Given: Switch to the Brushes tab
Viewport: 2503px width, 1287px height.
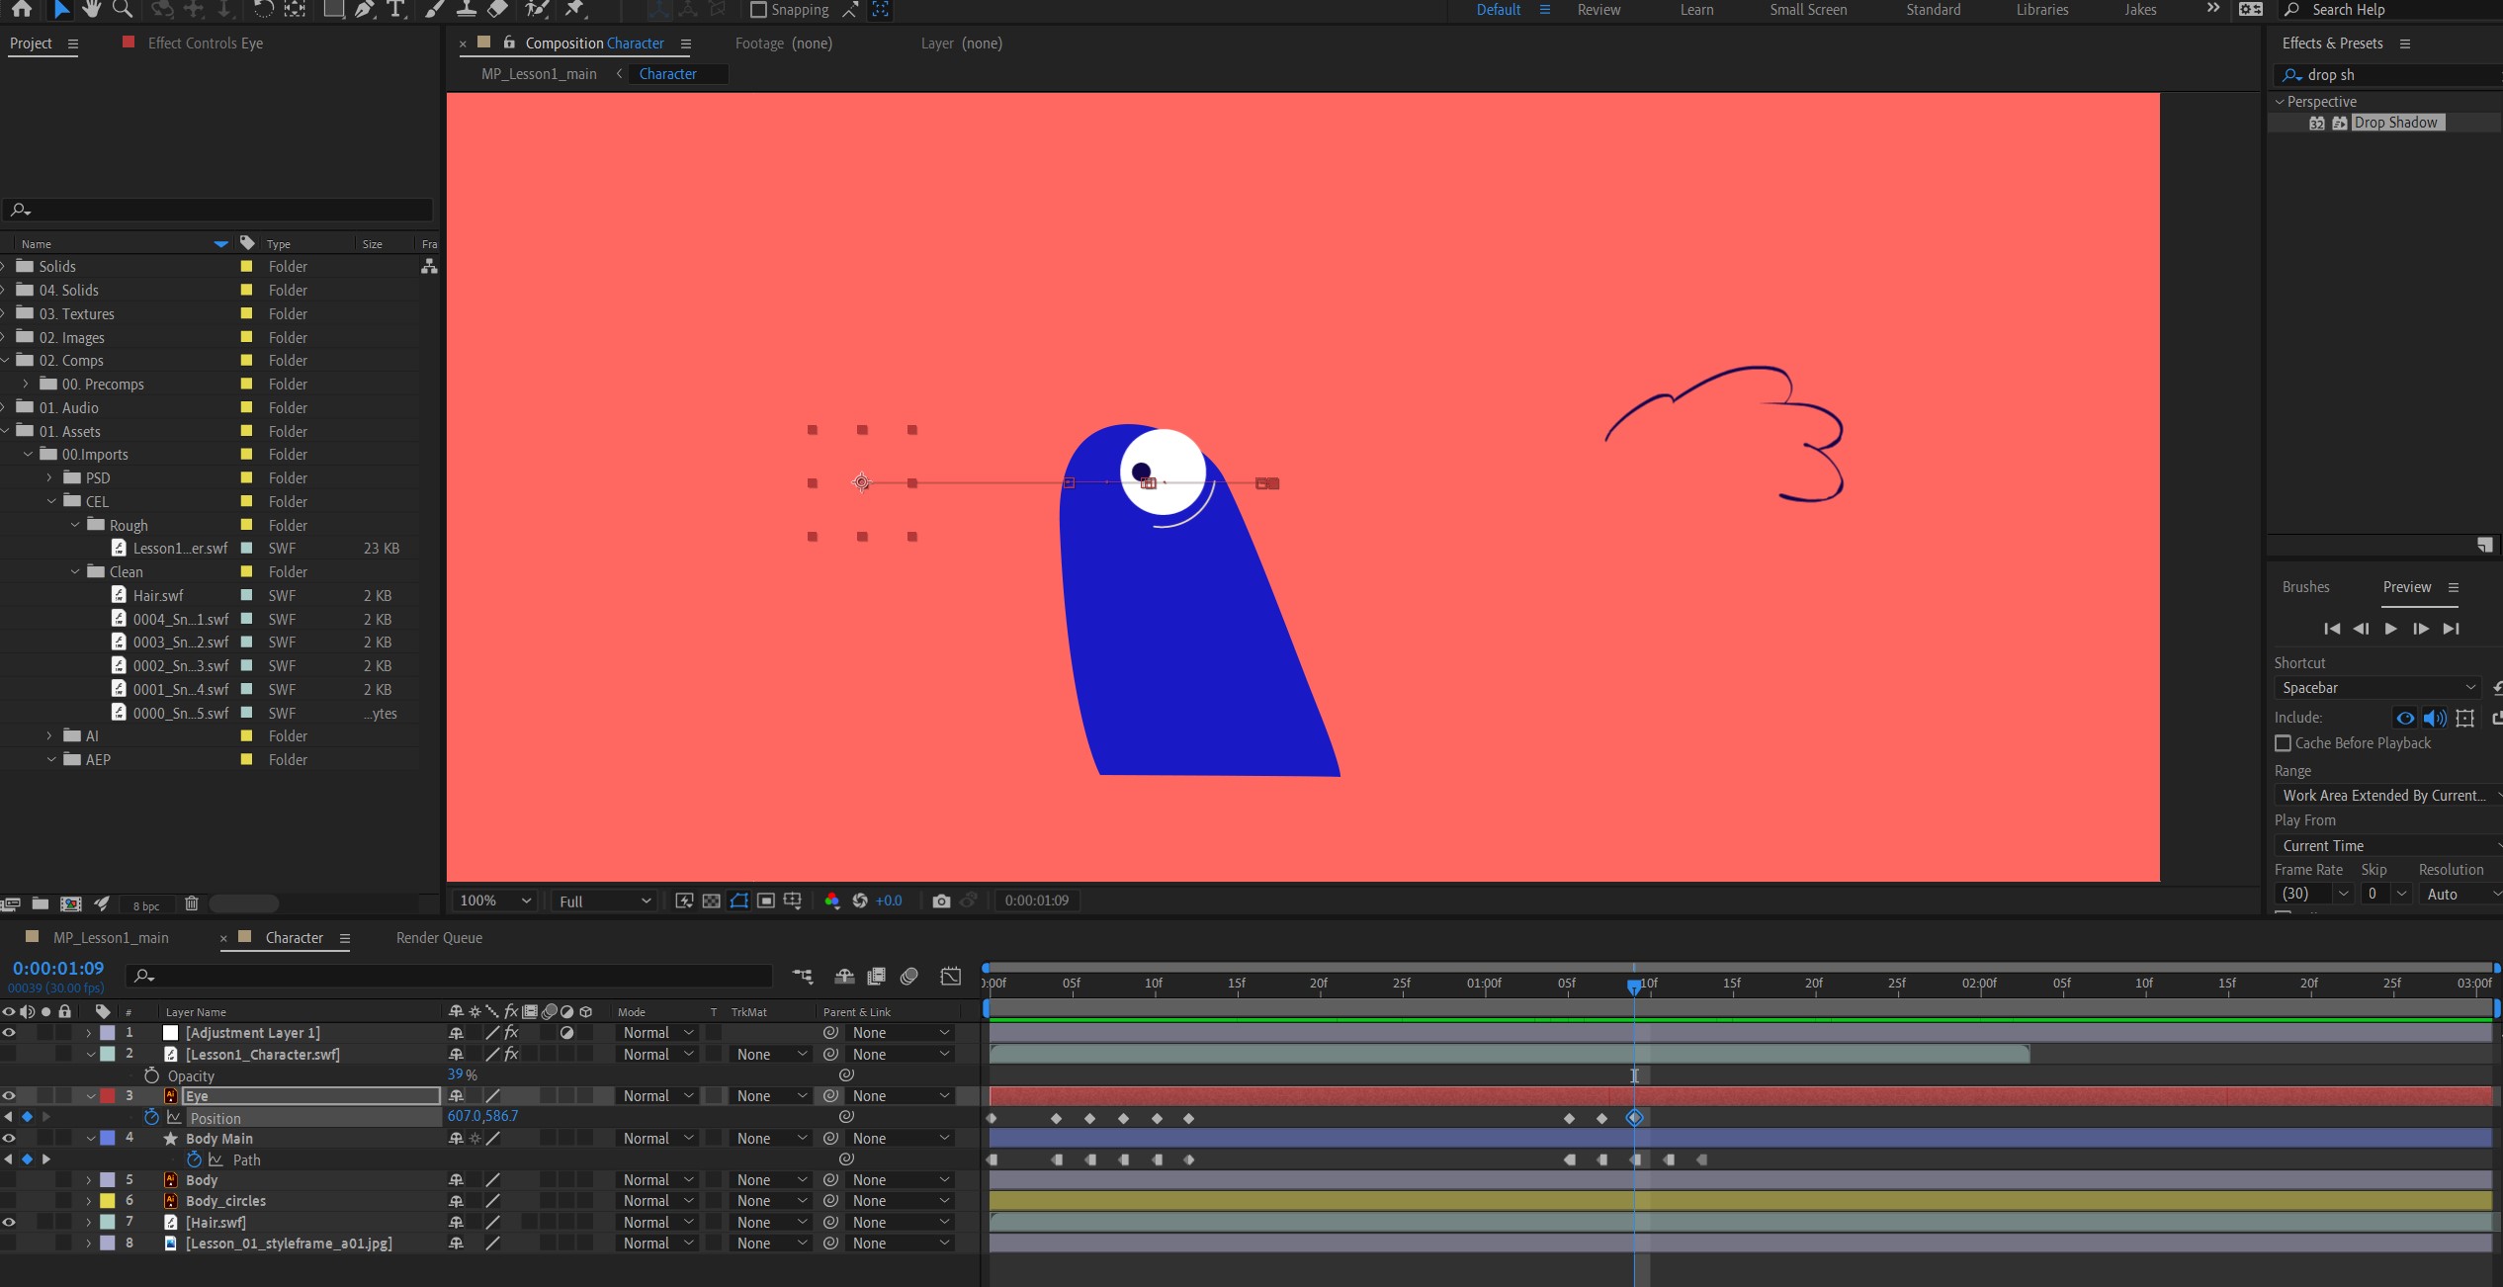Looking at the screenshot, I should [2304, 586].
